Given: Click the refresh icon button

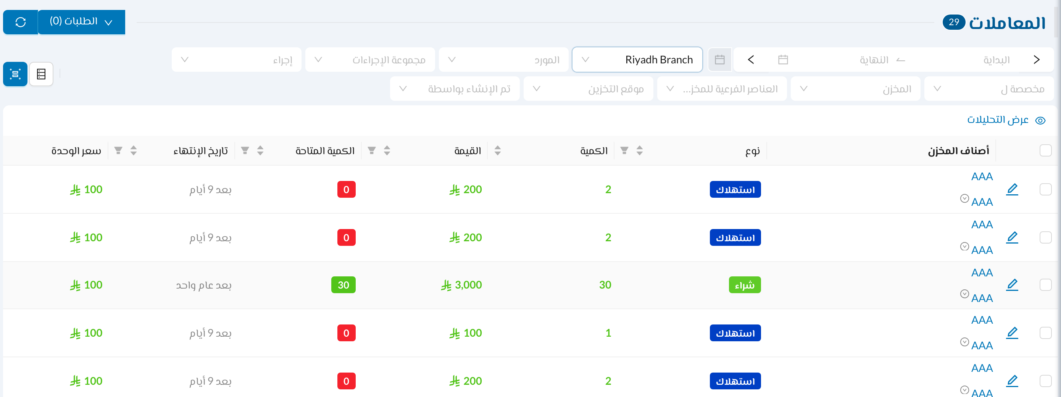Looking at the screenshot, I should click(21, 22).
